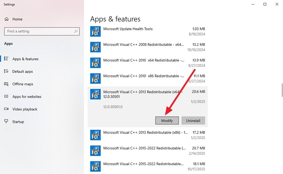Click the 20.6 MB size value
The image size is (283, 174).
tap(198, 92)
